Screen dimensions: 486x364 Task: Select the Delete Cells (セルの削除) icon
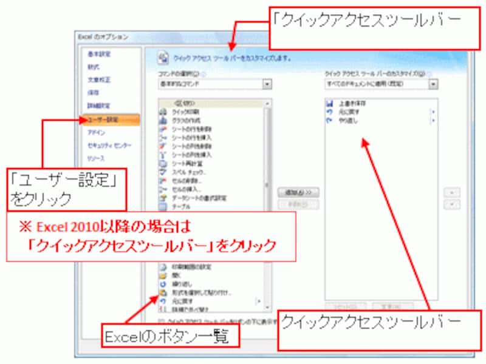[163, 181]
